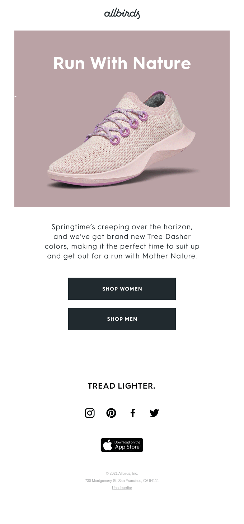This screenshot has height=524, width=244.
Task: Click the Run With Nature headline
Action: [x=122, y=63]
